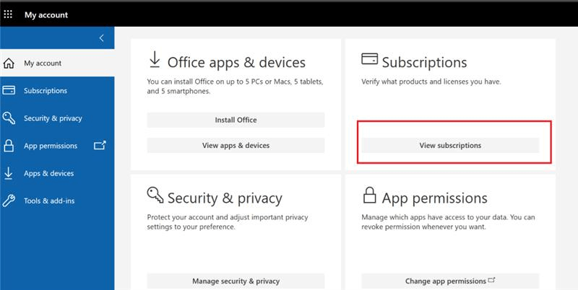
Task: Click the external link icon beside App permissions
Action: tap(100, 146)
